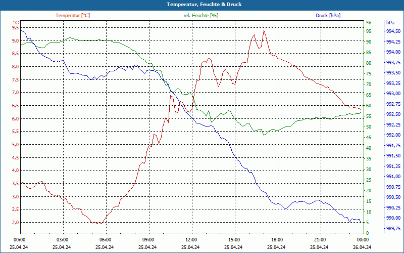Image resolution: width=404 pixels, height=253 pixels.
Task: Click the 993,75 value on pressure axis
Action: pos(393,62)
